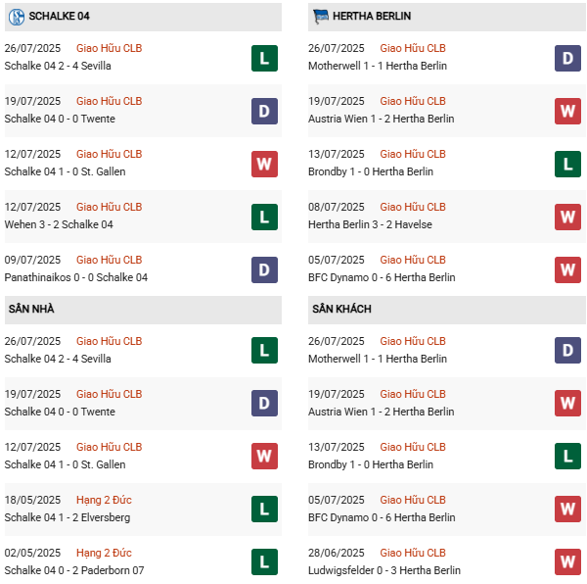Select the SÂN NHÀ section header
The image size is (587, 584).
31,310
